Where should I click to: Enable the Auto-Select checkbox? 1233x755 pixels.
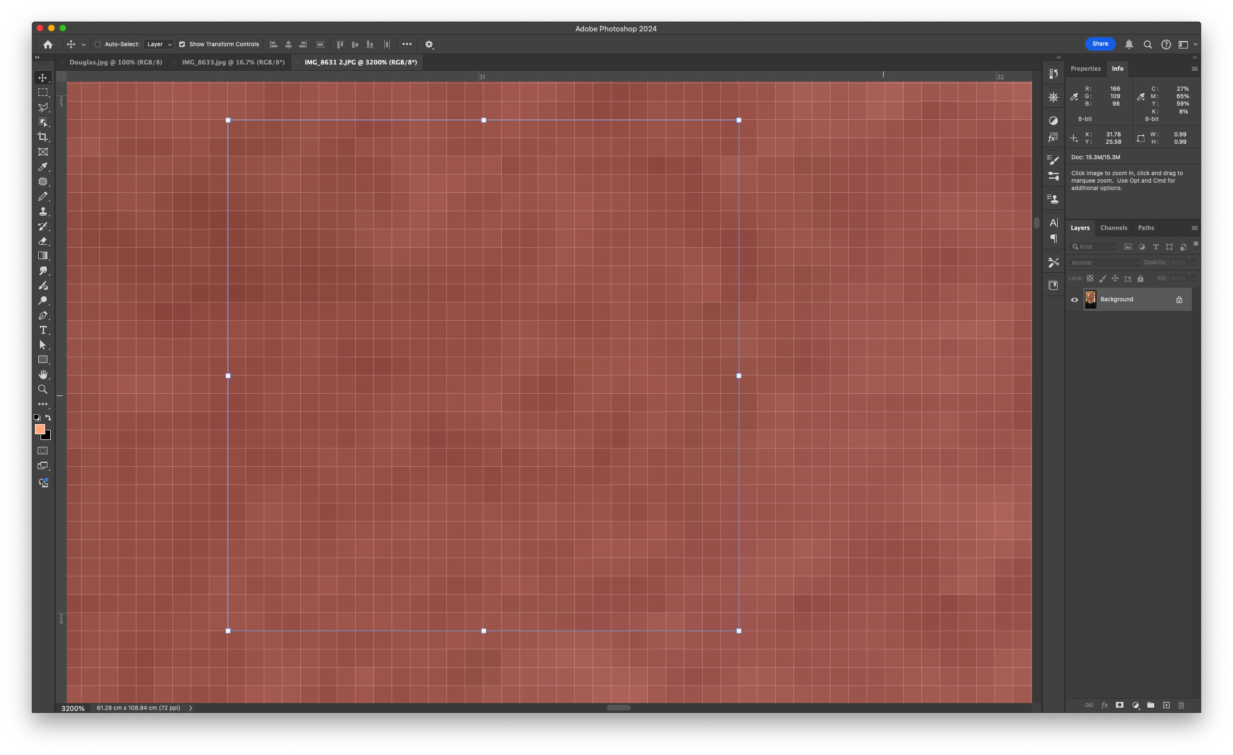click(x=98, y=44)
